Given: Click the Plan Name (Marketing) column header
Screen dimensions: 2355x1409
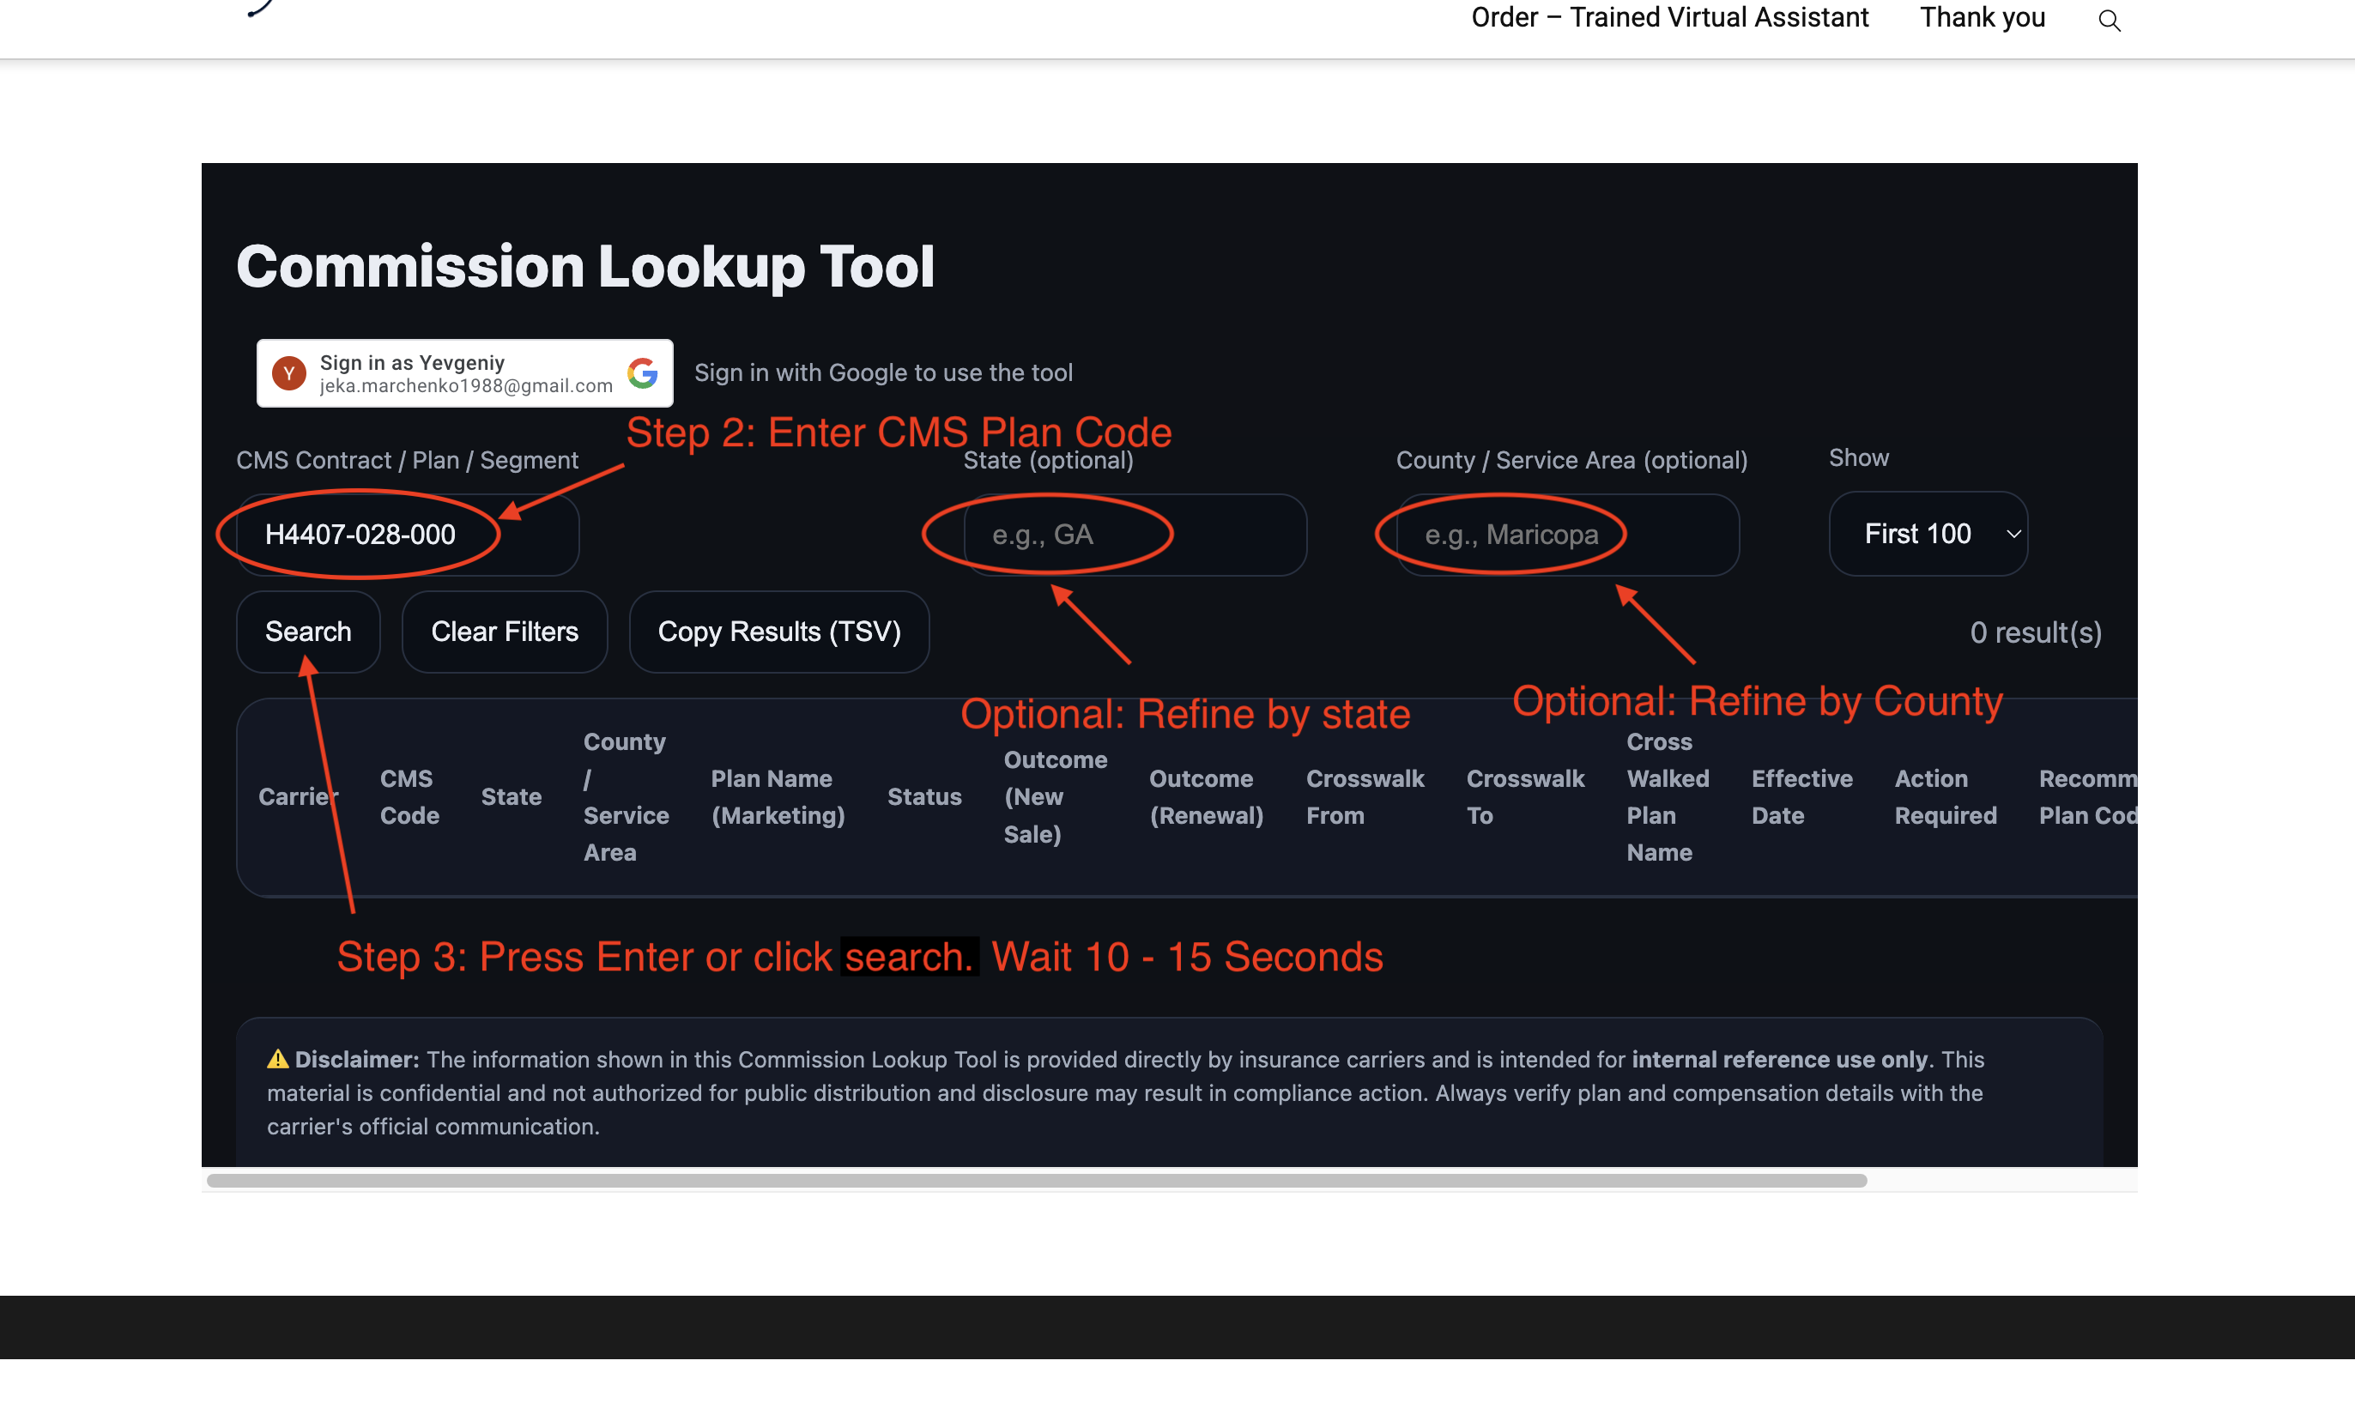Looking at the screenshot, I should (x=777, y=796).
